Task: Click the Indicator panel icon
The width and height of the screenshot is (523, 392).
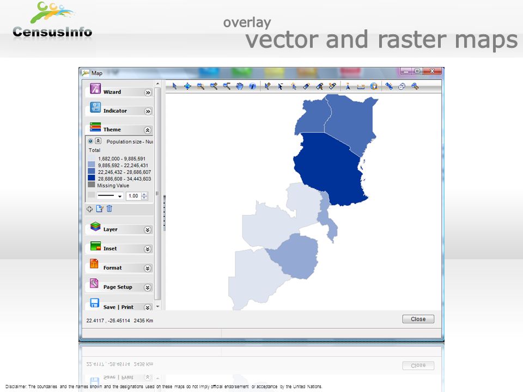Action: pyautogui.click(x=95, y=108)
